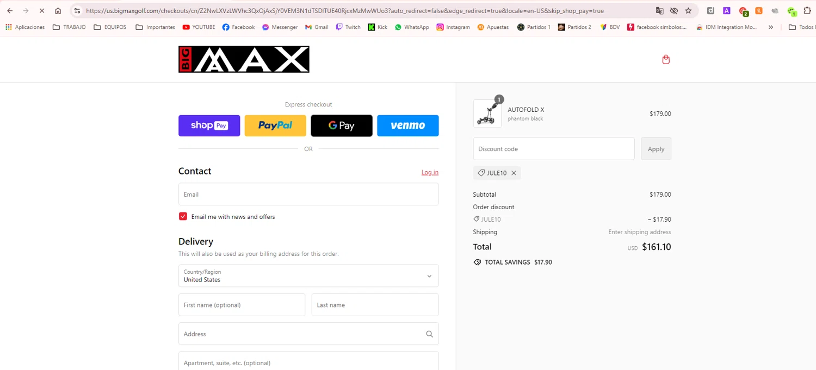The height and width of the screenshot is (370, 816).
Task: Open the crossed-out eye icon in the address bar
Action: (x=674, y=10)
